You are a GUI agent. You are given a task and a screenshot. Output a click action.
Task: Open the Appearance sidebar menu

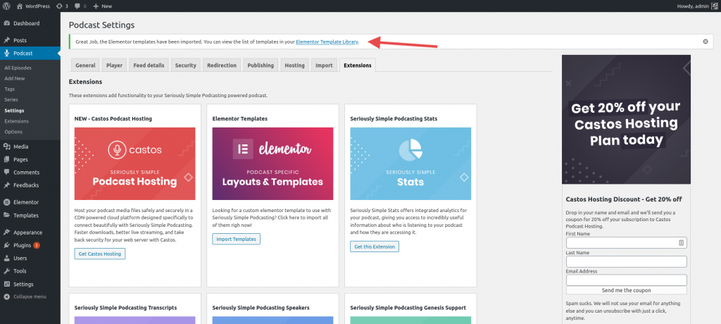pyautogui.click(x=29, y=232)
